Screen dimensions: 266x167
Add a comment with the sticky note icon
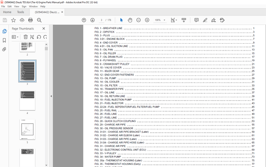point(196,20)
